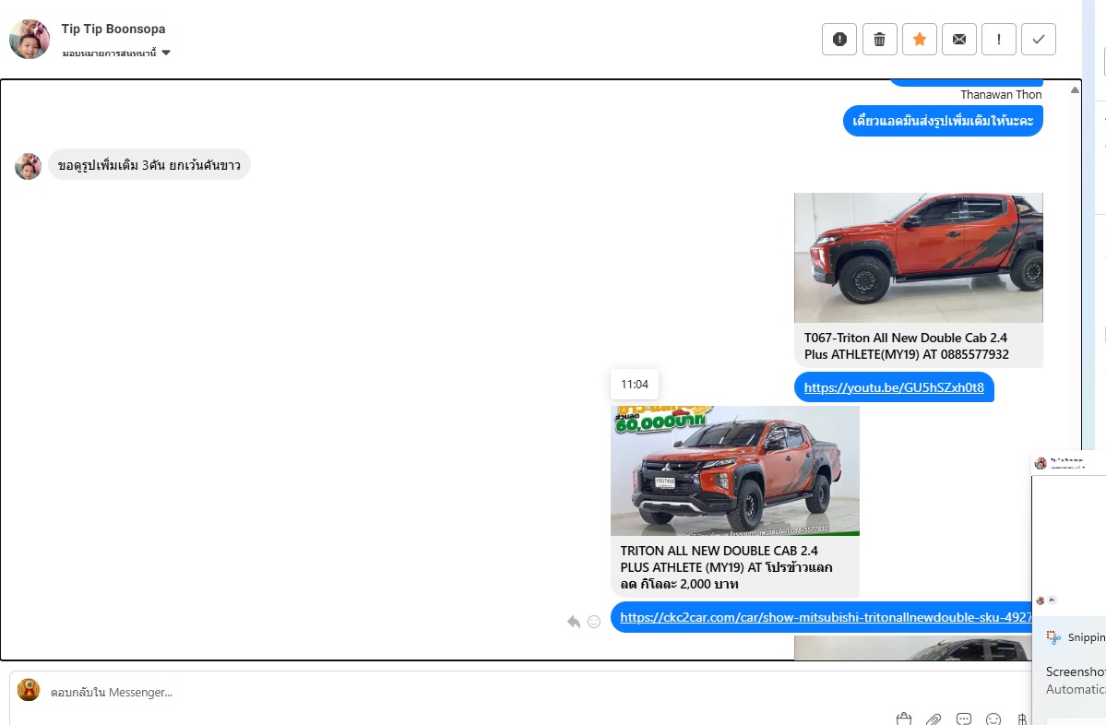The height and width of the screenshot is (725, 1106).
Task: Open the Triton 60,000 baht promo image
Action: coord(734,470)
